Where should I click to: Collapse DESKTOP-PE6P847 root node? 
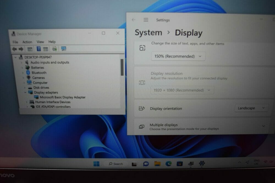coord(15,57)
